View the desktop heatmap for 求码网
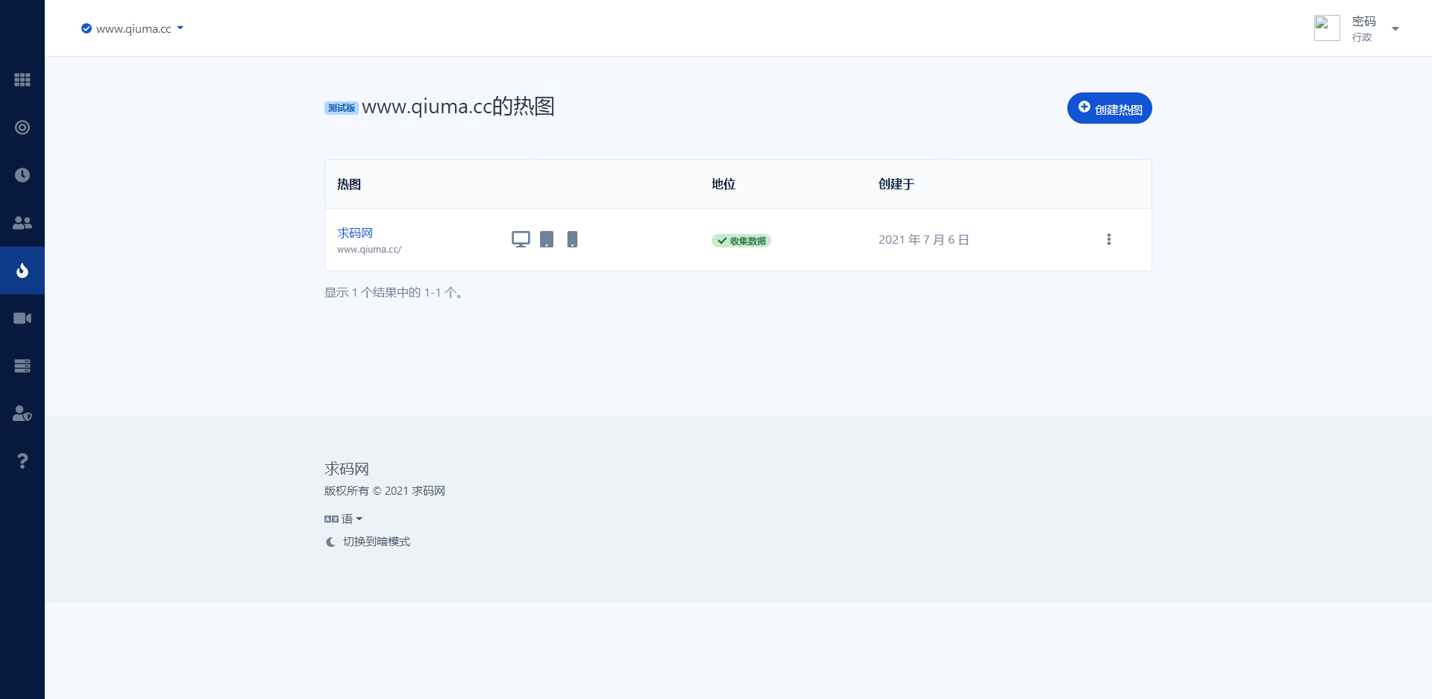The width and height of the screenshot is (1432, 699). click(521, 239)
